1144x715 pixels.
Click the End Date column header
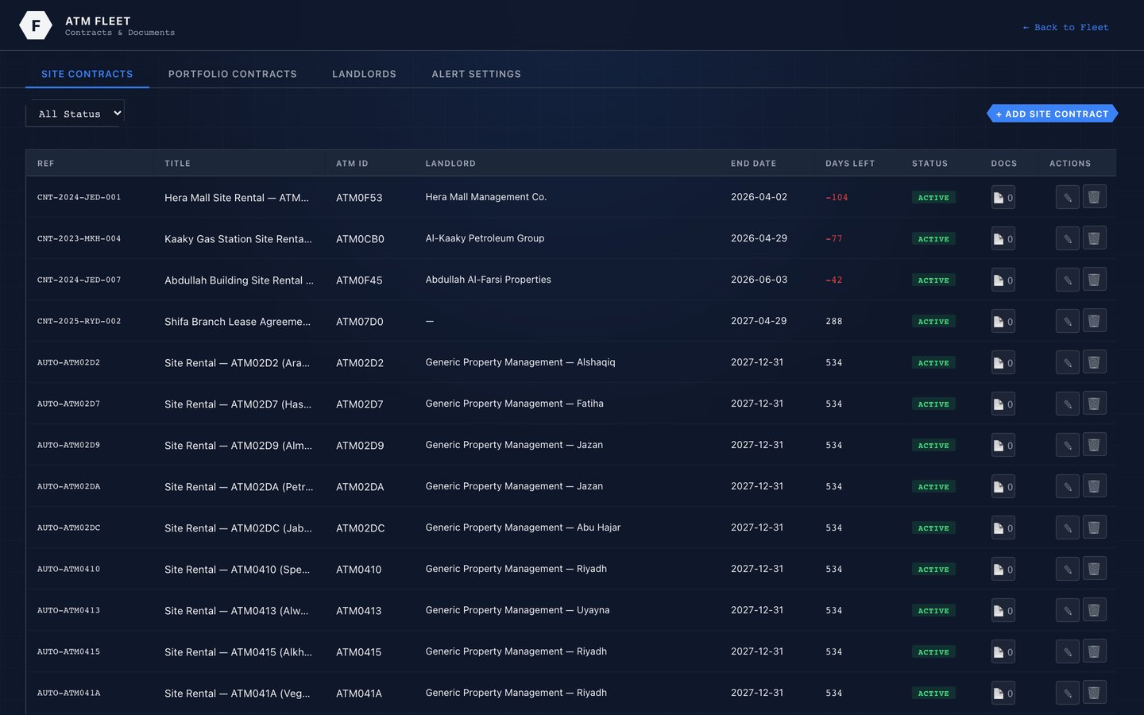[753, 164]
